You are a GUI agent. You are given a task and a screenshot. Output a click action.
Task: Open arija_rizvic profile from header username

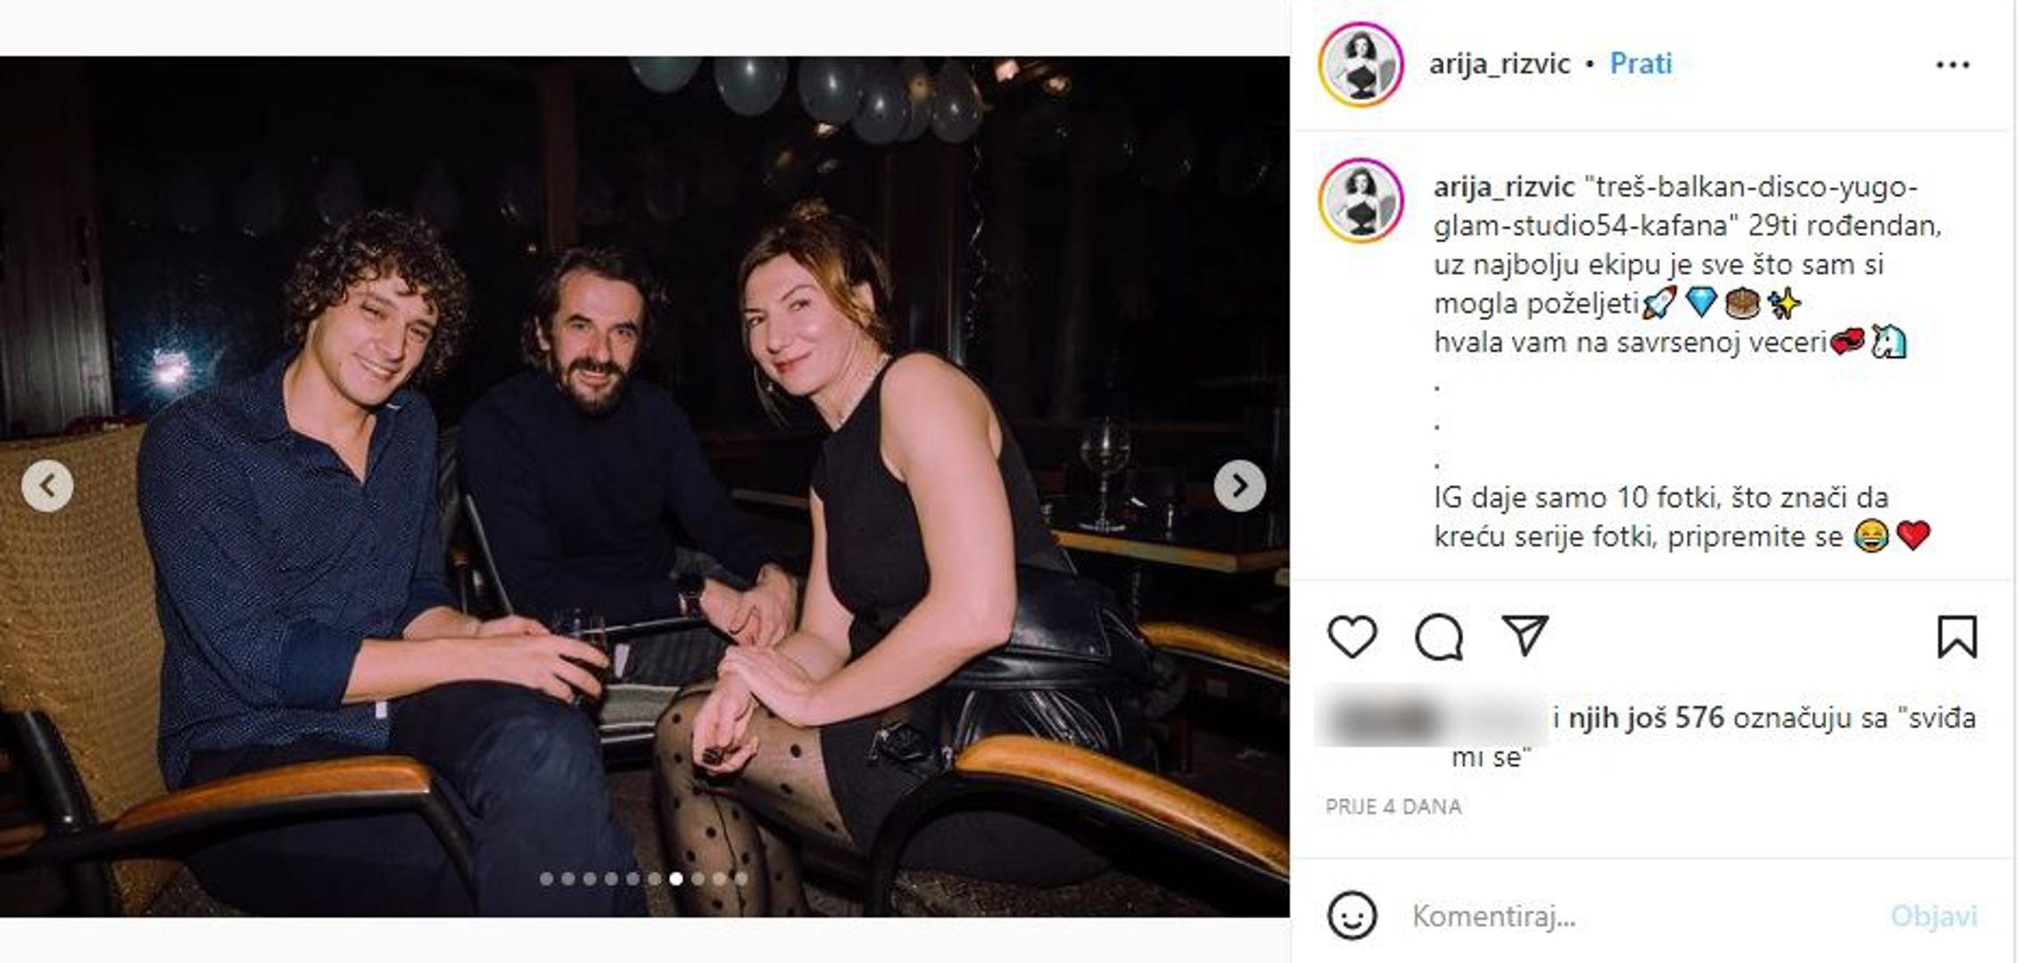tap(1499, 64)
